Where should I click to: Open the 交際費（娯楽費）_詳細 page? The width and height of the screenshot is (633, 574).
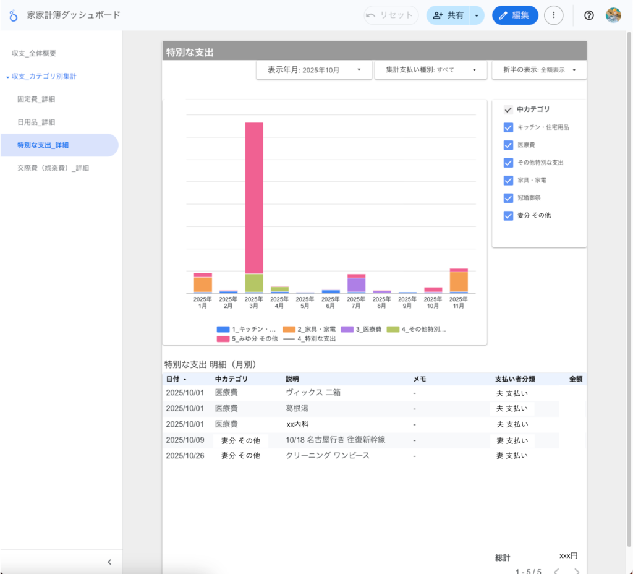[53, 168]
